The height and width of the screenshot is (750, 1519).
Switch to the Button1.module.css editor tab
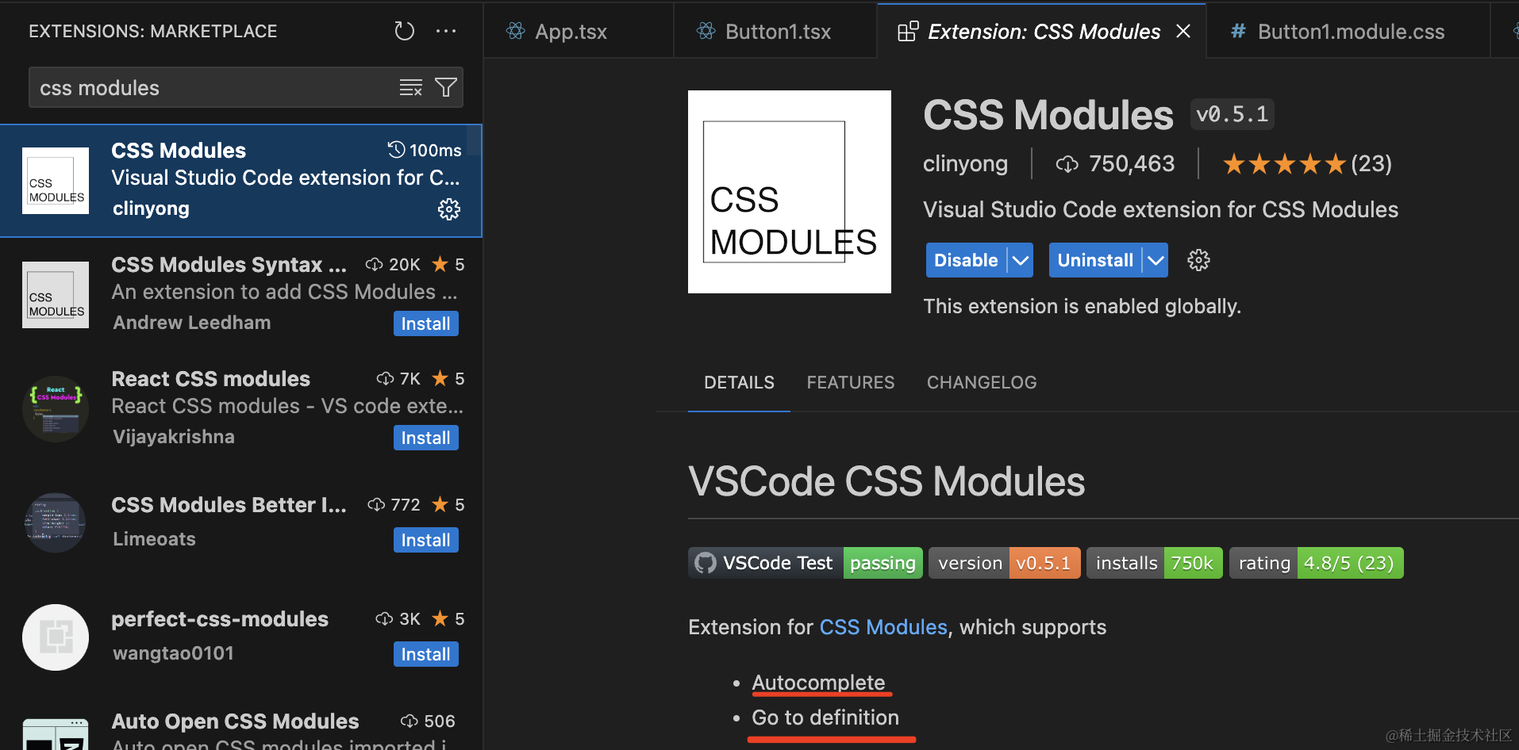point(1348,32)
